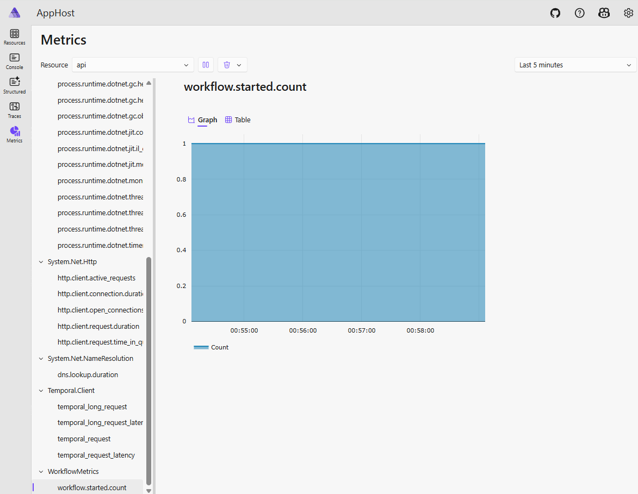Open the Copilot icon in header
The height and width of the screenshot is (494, 638).
click(604, 13)
